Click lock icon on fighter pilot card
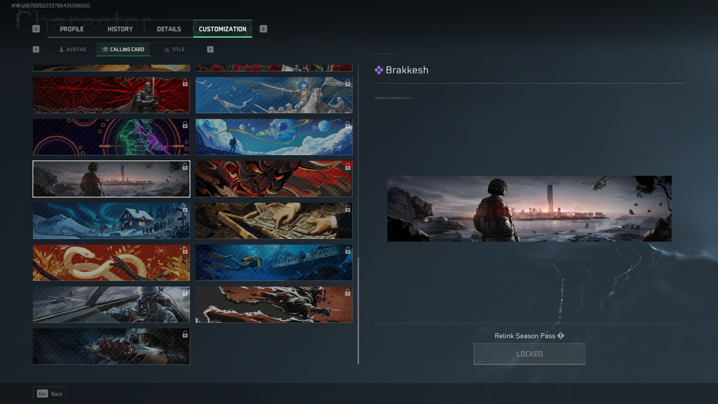The height and width of the screenshot is (404, 718). coord(185,293)
